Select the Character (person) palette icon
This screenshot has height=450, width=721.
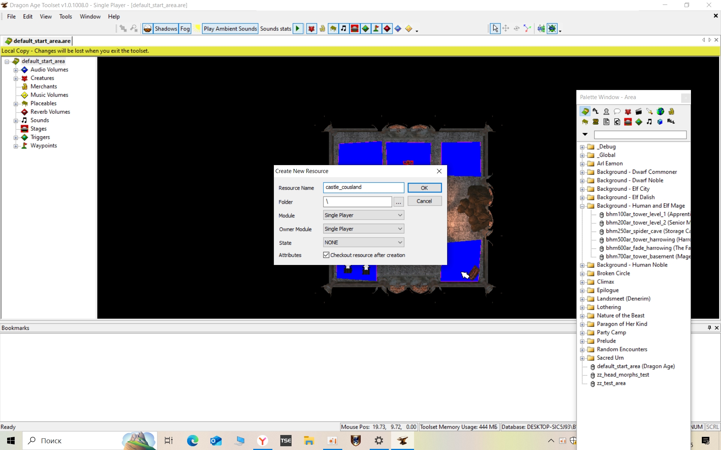(606, 111)
